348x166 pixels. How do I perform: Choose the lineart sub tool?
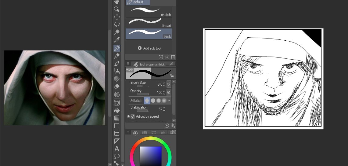(149, 23)
